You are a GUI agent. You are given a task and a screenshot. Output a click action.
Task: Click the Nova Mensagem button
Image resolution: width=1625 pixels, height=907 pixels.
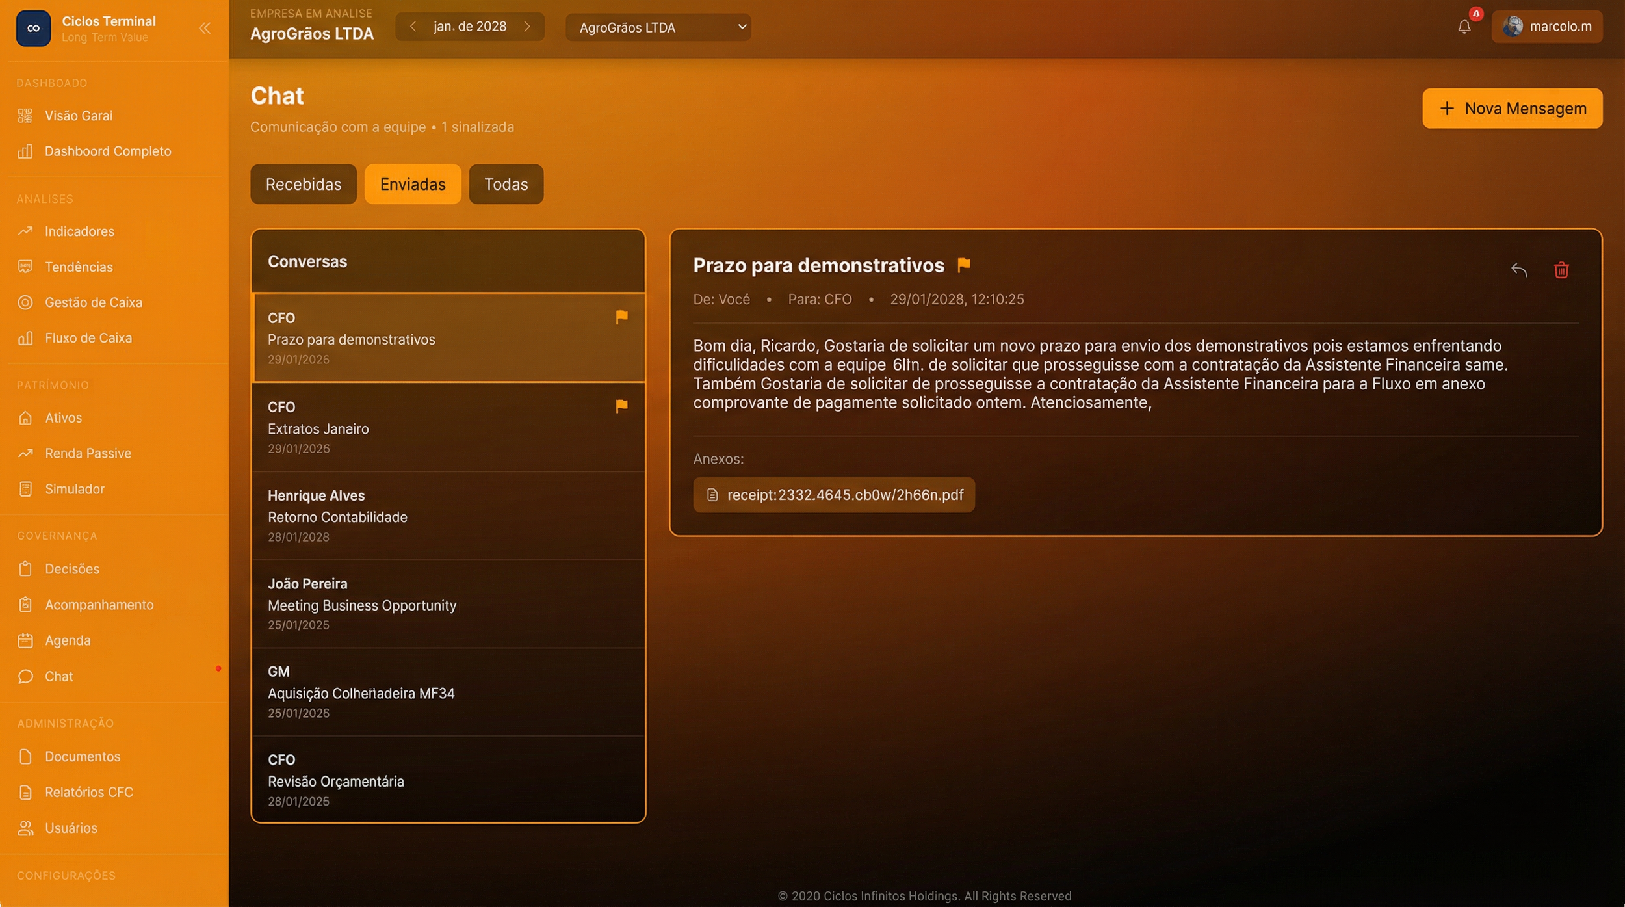click(x=1512, y=109)
